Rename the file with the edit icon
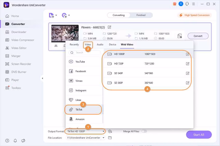The height and width of the screenshot is (146, 220). (109, 27)
